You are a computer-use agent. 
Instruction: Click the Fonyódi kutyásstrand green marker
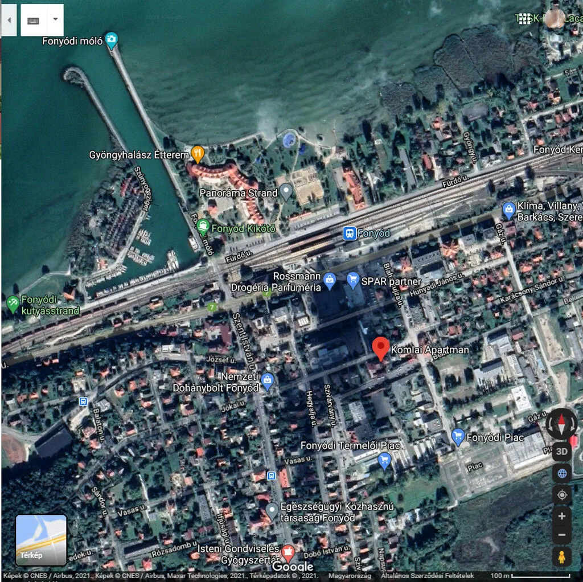[13, 304]
